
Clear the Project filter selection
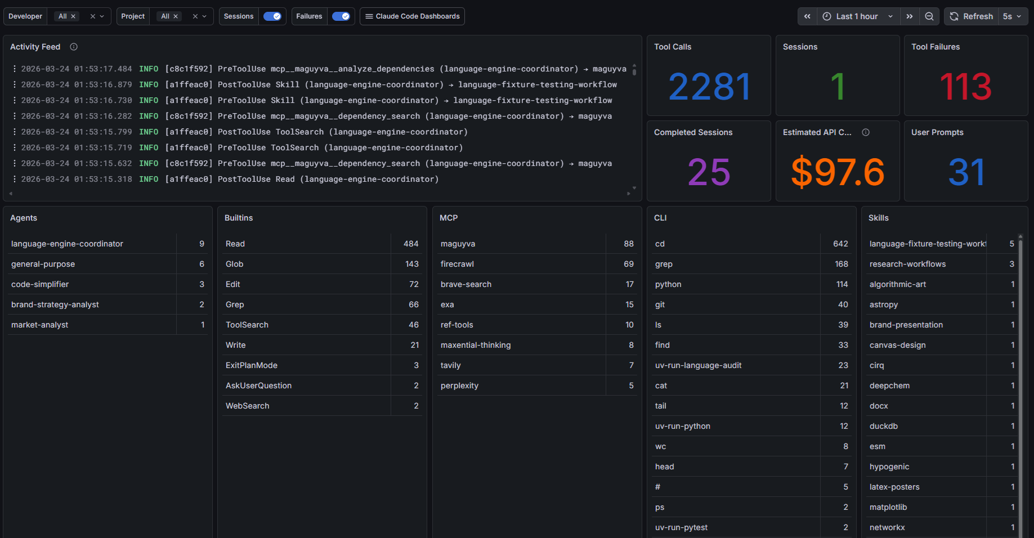[x=195, y=16]
